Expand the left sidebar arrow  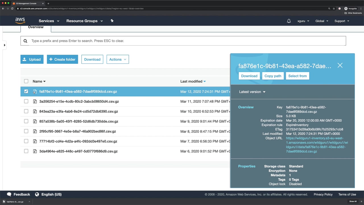(x=5, y=45)
